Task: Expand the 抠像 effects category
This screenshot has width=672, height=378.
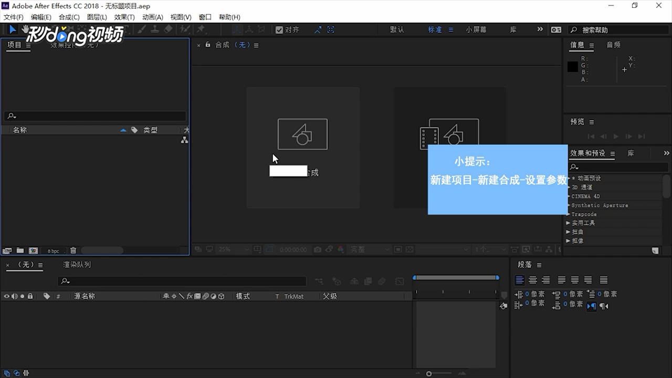Action: (569, 241)
